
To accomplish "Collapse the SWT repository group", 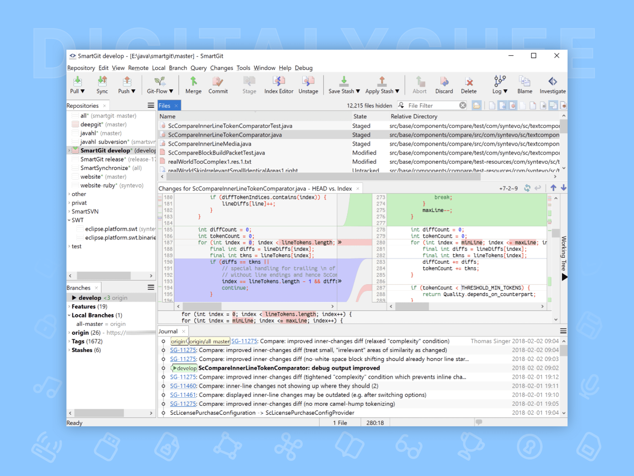I will click(x=69, y=220).
